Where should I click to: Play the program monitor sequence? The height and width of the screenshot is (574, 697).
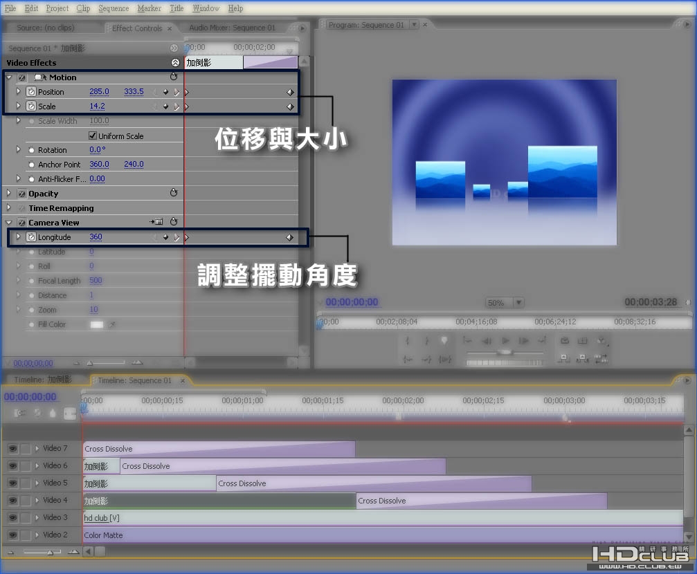click(x=505, y=341)
